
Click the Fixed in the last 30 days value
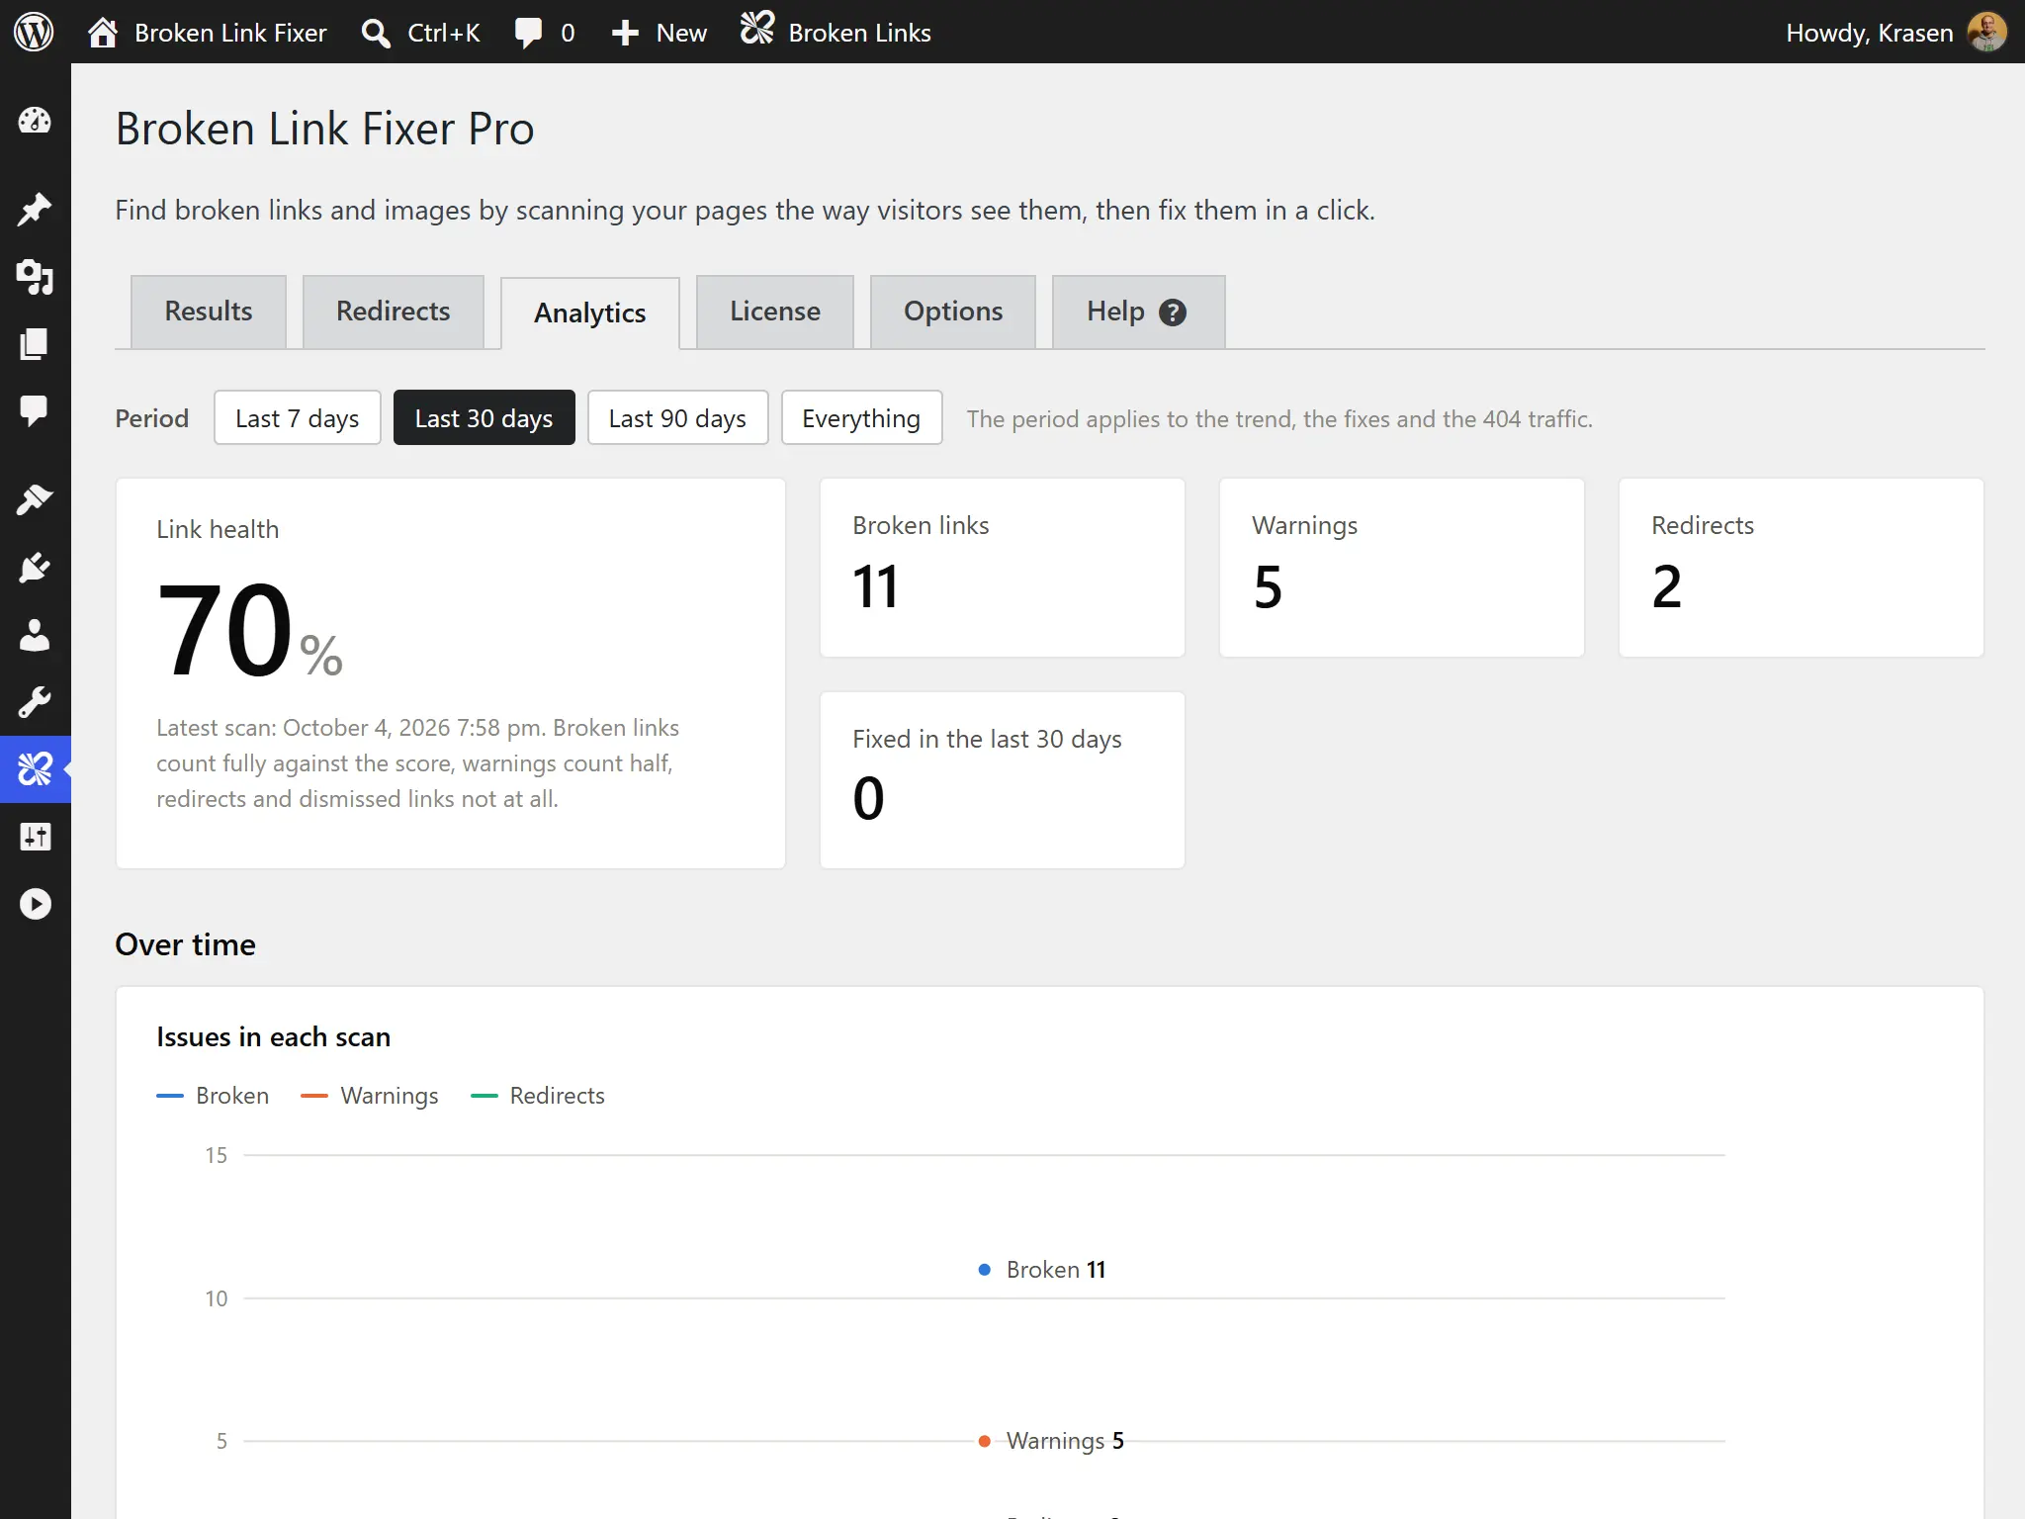[868, 798]
